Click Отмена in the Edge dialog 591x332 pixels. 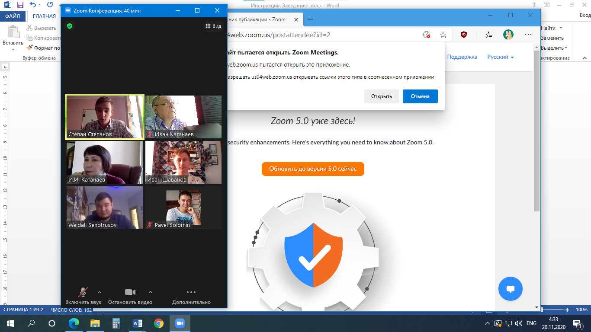420,96
